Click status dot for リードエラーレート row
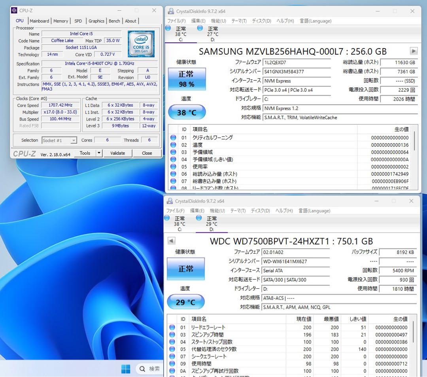Screen dimensions: 427x377 172,328
